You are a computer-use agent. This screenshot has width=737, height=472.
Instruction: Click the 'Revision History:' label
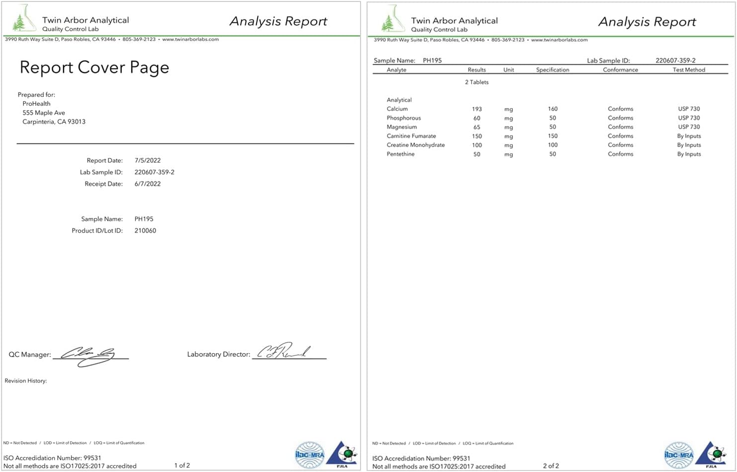click(26, 381)
